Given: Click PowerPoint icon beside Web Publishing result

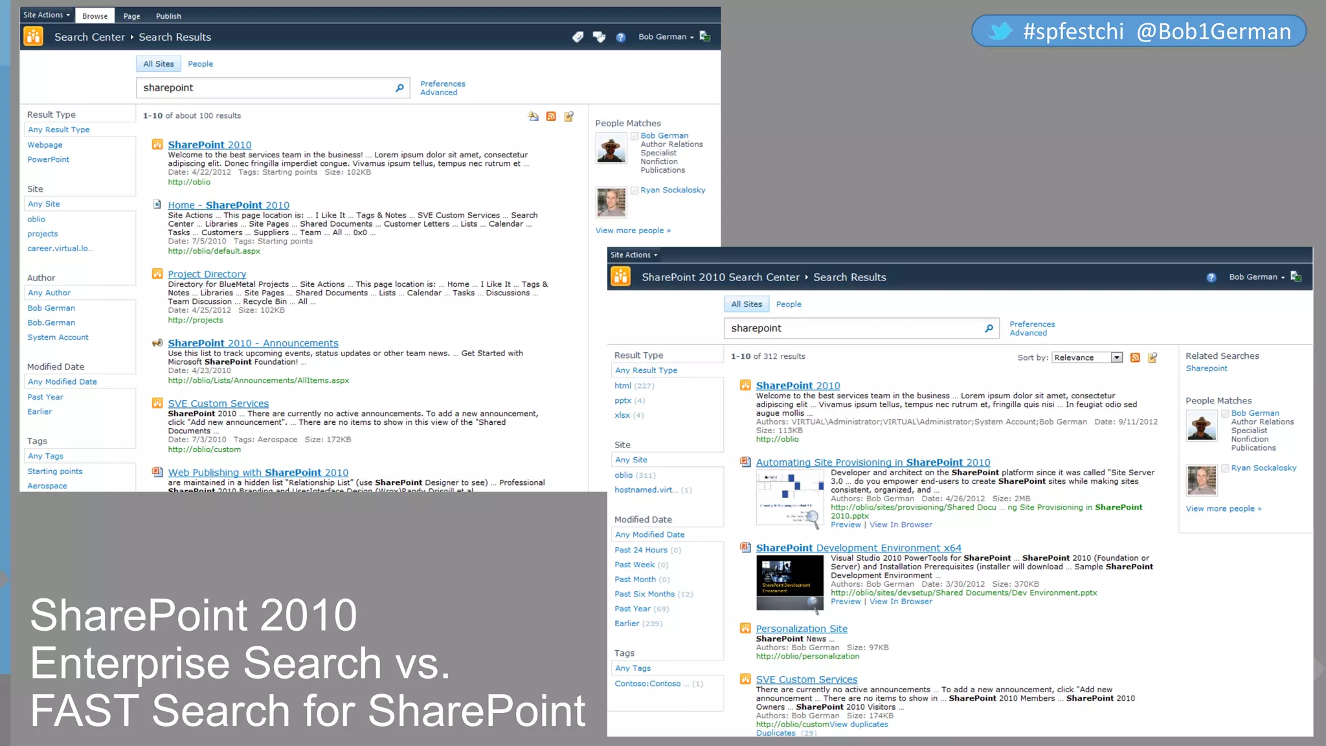Looking at the screenshot, I should (157, 472).
